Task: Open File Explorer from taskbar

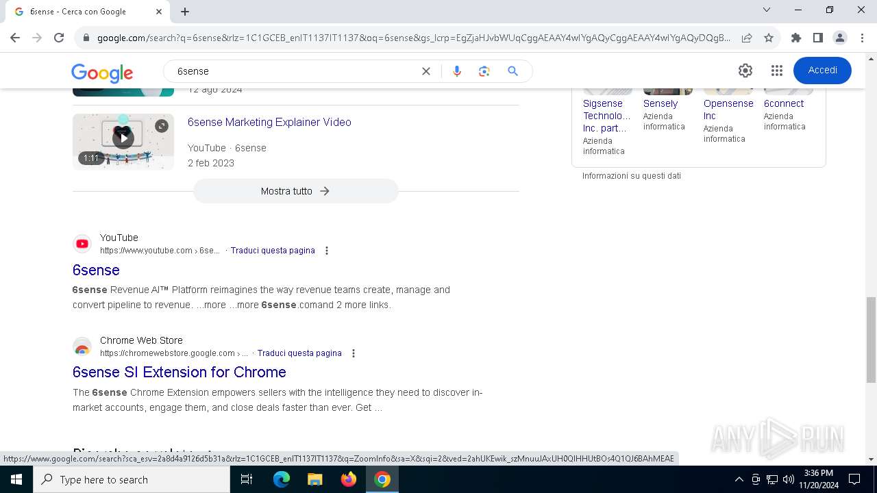Action: click(314, 479)
